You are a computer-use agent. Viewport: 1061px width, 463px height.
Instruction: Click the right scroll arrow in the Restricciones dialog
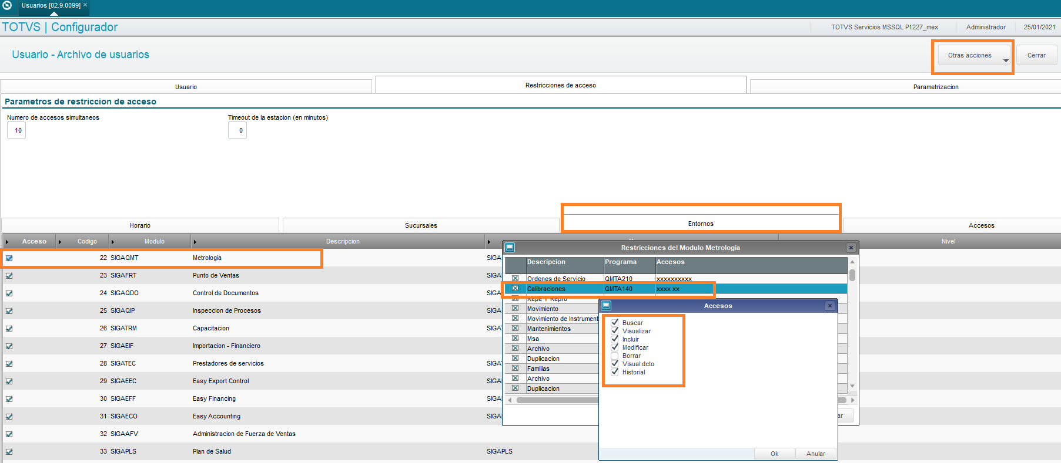tap(852, 400)
